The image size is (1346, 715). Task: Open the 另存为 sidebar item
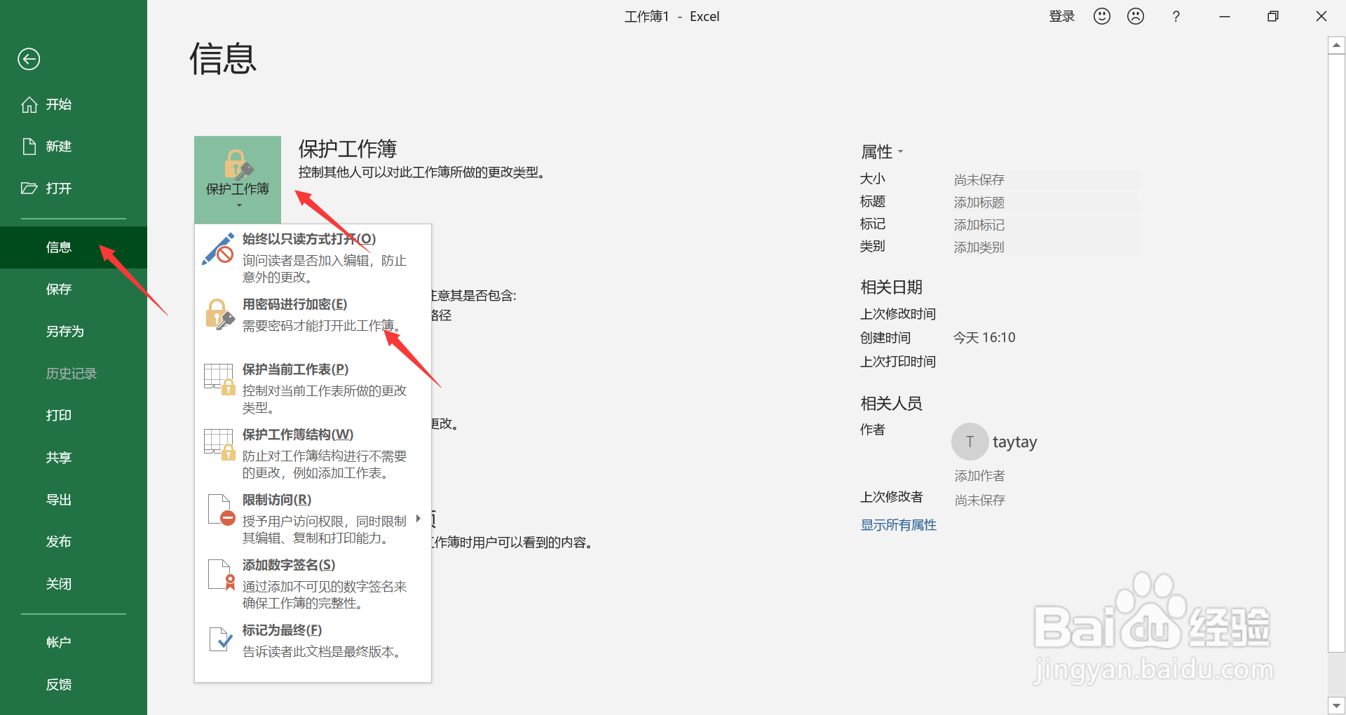[x=74, y=332]
